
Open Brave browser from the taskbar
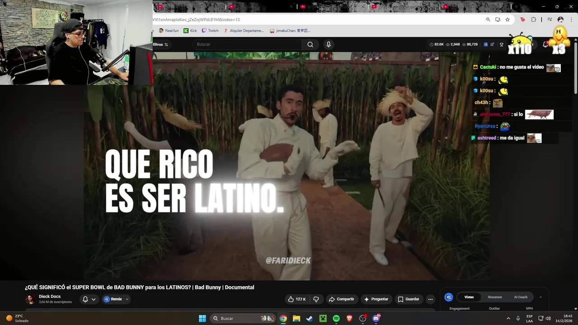pyautogui.click(x=350, y=318)
